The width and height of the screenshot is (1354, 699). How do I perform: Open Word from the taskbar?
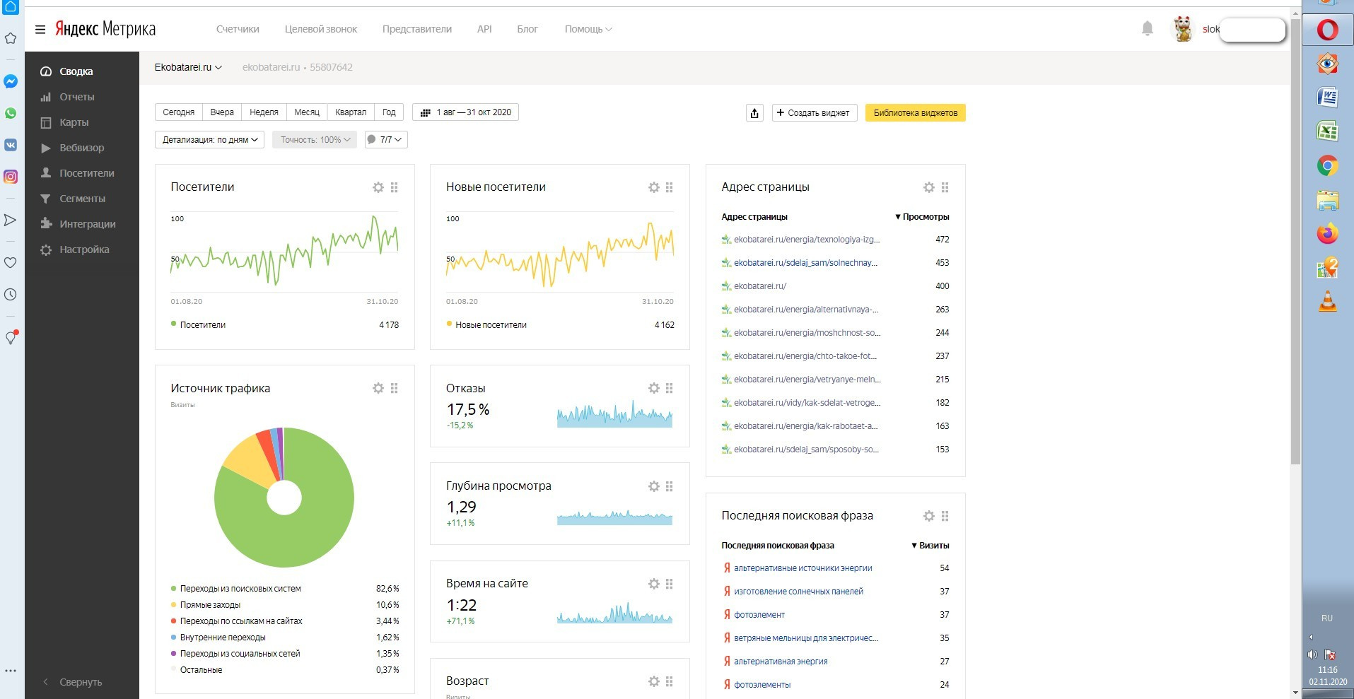click(x=1327, y=98)
